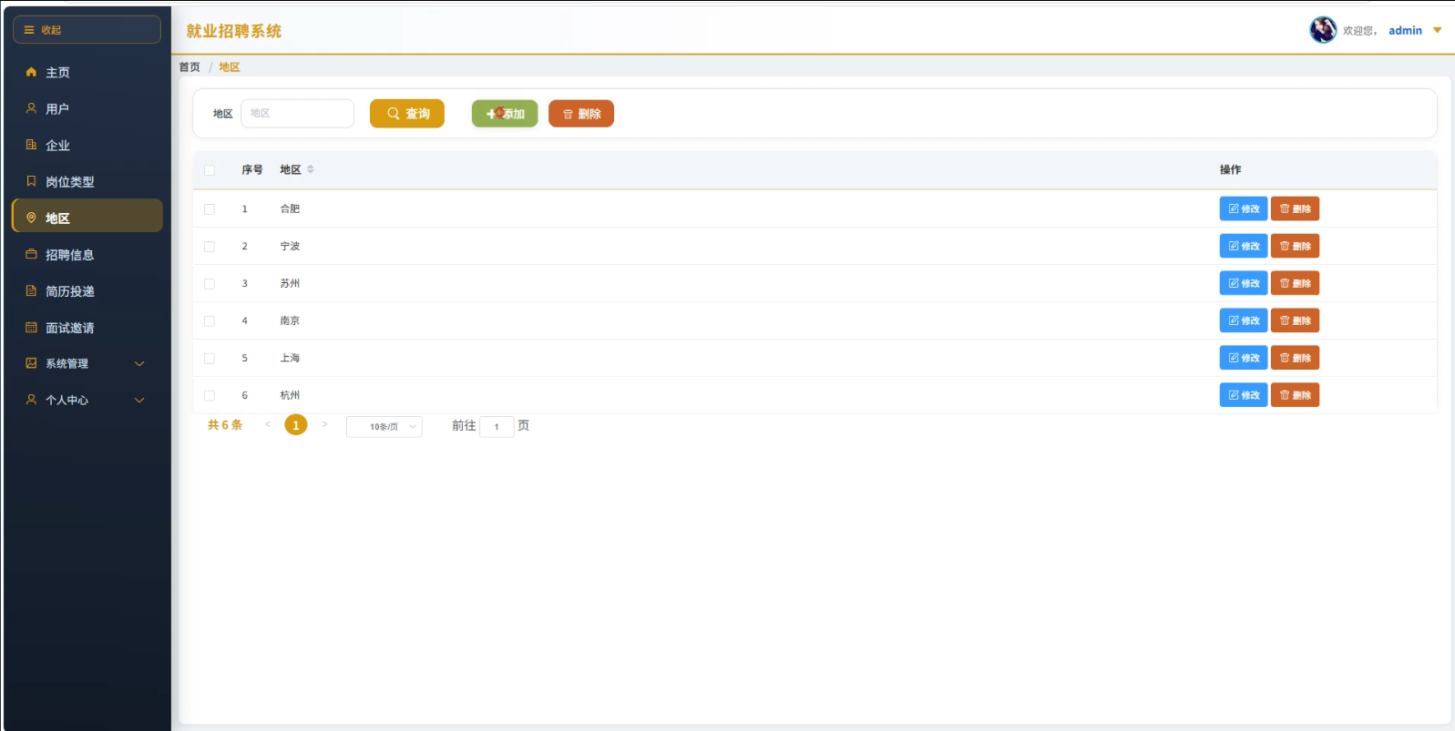Click the toolbar 删除 batch delete button
Screen dimensions: 1455x731
pyautogui.click(x=581, y=114)
